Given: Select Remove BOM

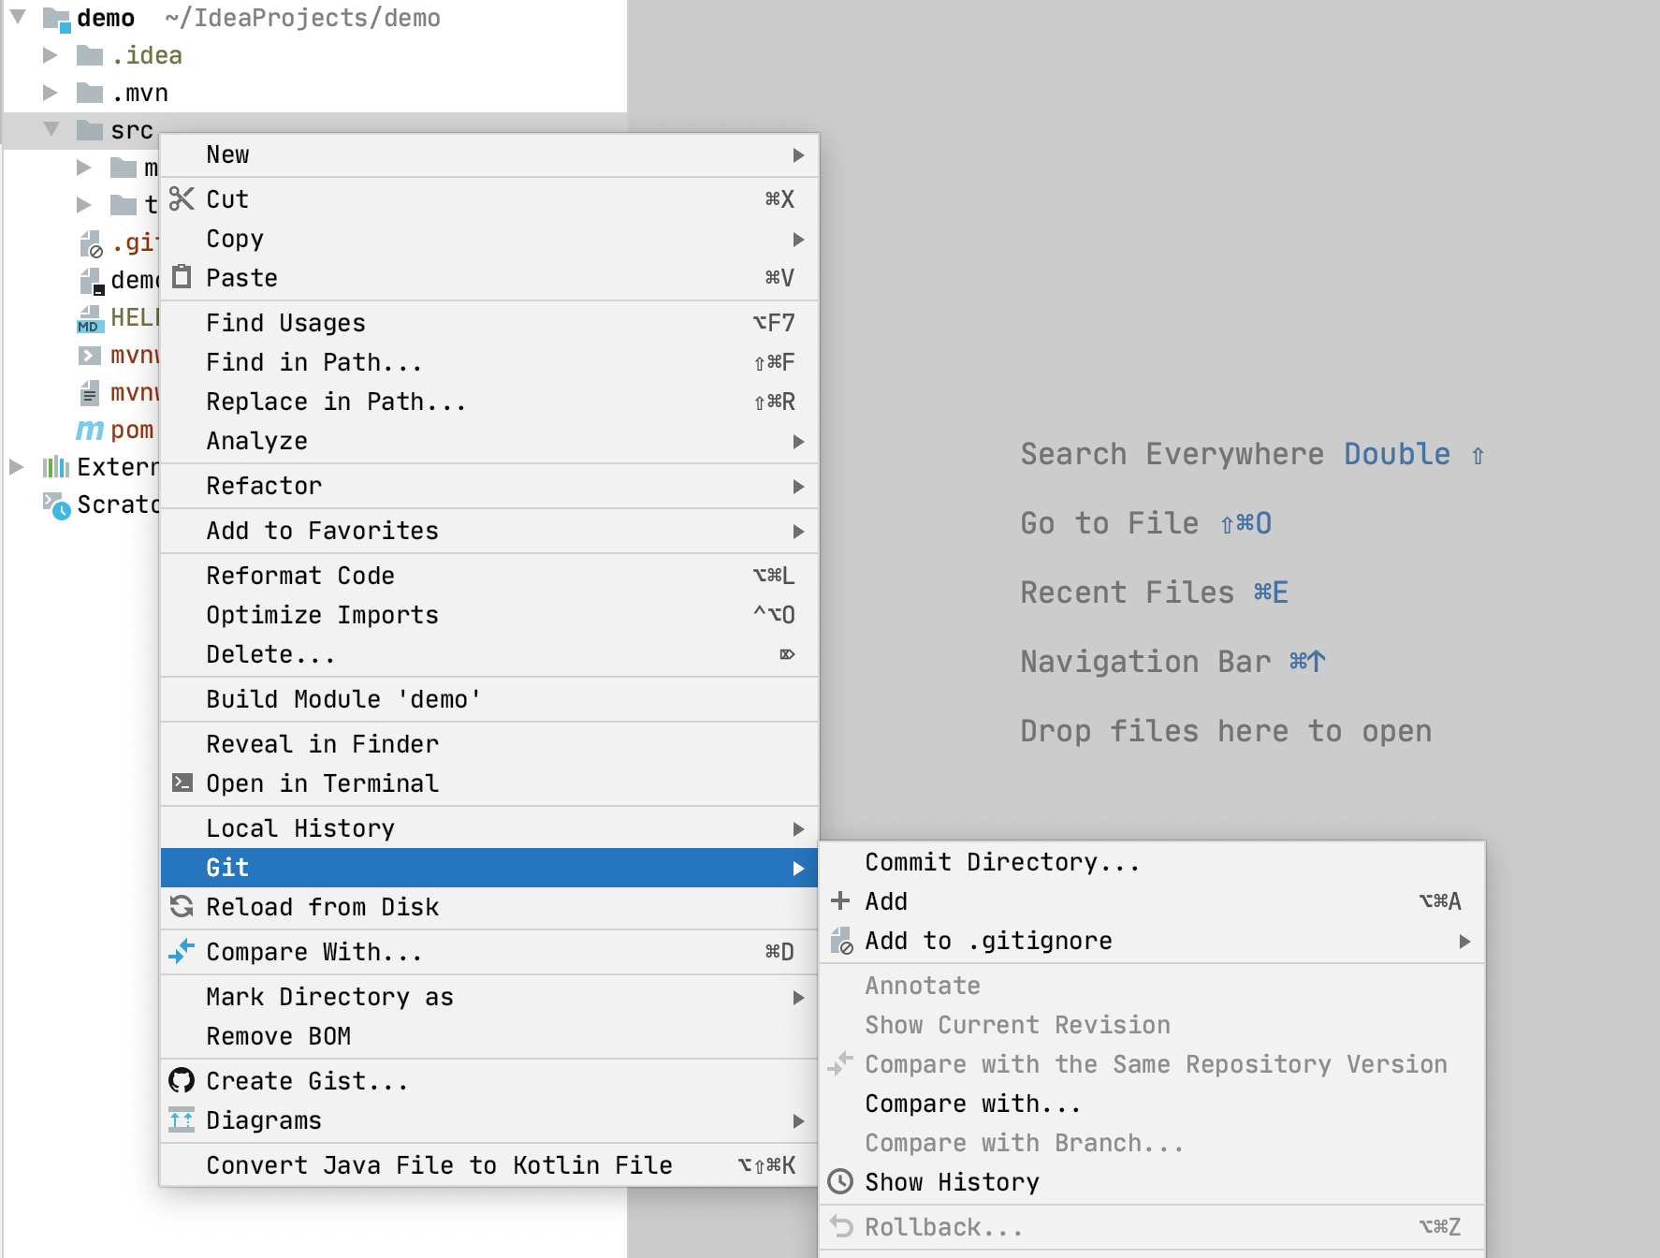Looking at the screenshot, I should point(489,1035).
